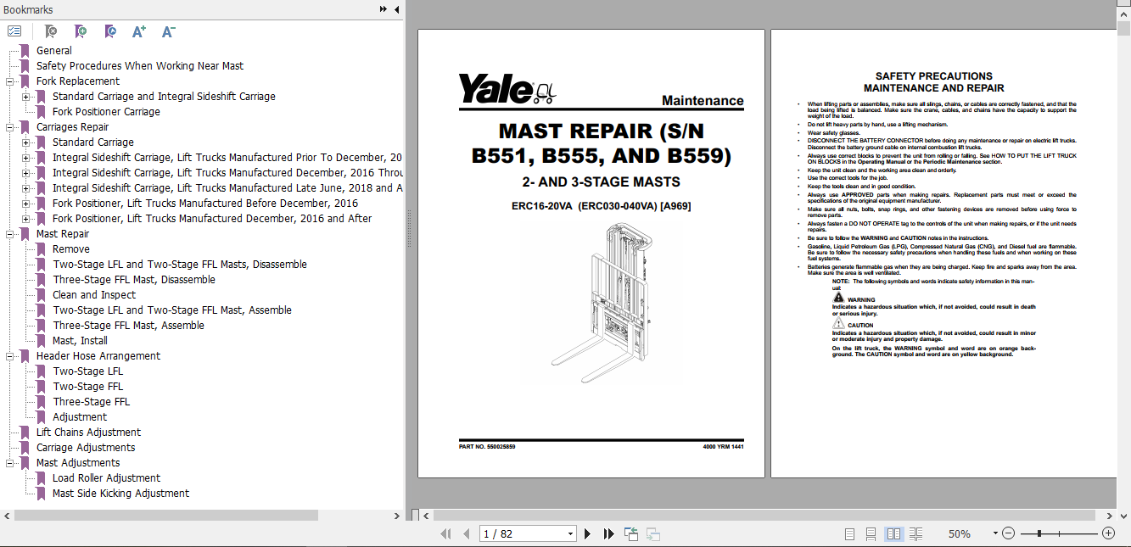Open the Clean and Inspect bookmark
Image resolution: width=1131 pixels, height=547 pixels.
[94, 295]
